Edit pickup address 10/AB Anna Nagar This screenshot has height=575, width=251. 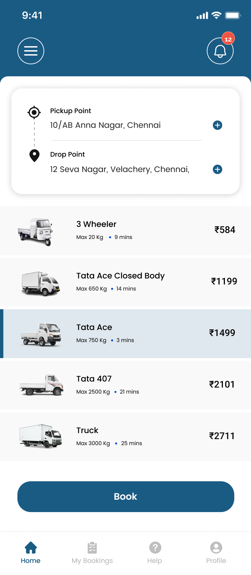pos(105,125)
